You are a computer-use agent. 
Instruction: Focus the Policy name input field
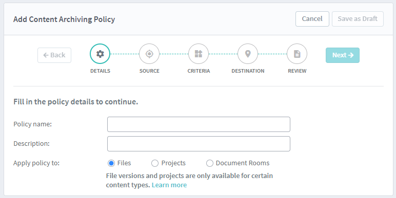pyautogui.click(x=199, y=124)
